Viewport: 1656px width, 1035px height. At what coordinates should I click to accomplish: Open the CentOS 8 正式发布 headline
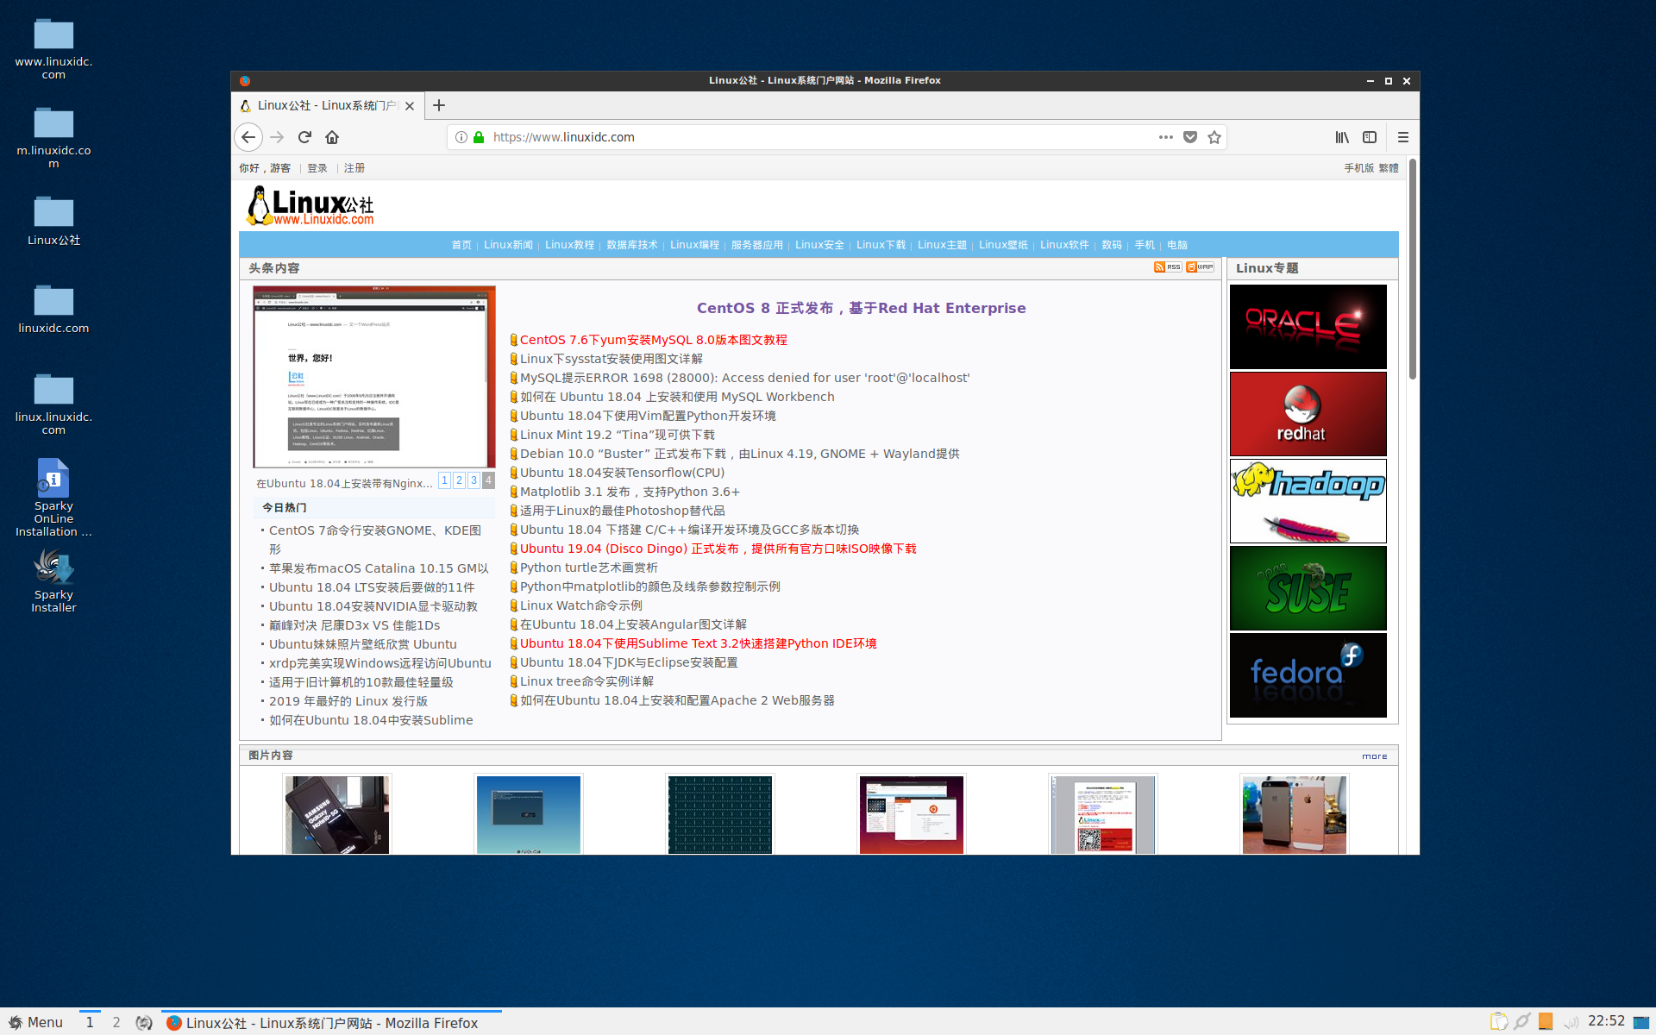861,308
